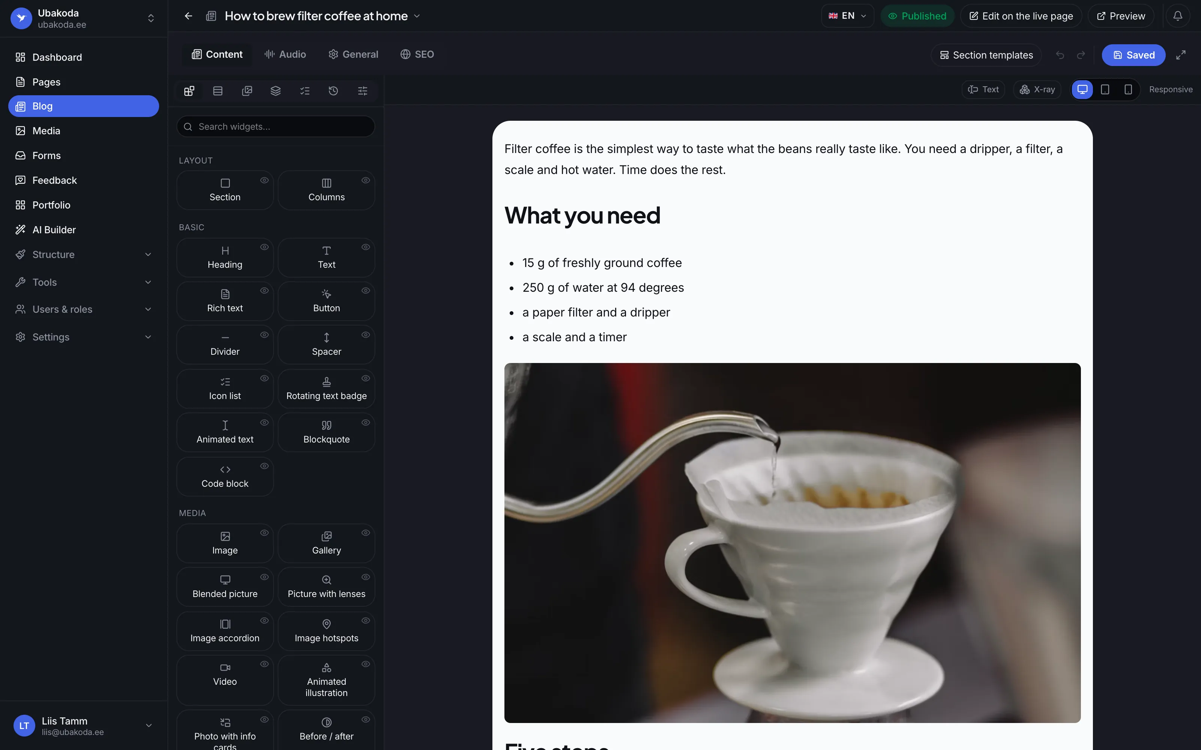Toggle the X-ray view
Image resolution: width=1201 pixels, height=750 pixels.
point(1037,89)
